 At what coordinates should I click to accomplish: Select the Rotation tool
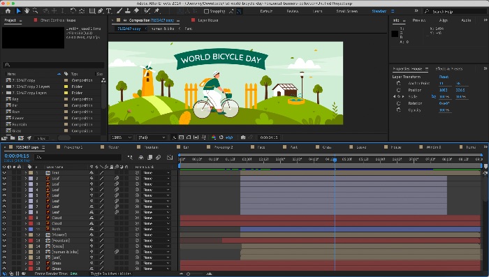click(73, 11)
